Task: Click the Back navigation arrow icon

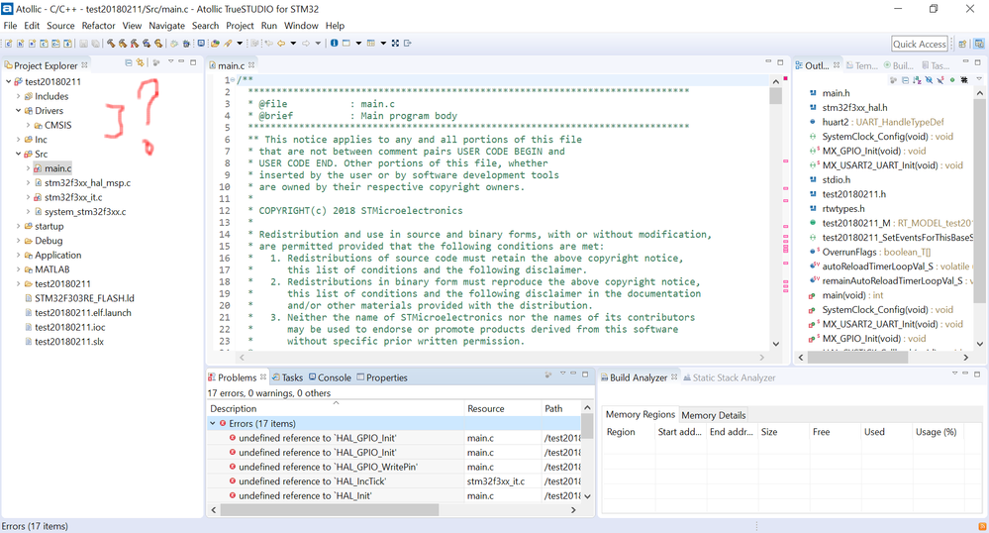Action: pos(281,43)
